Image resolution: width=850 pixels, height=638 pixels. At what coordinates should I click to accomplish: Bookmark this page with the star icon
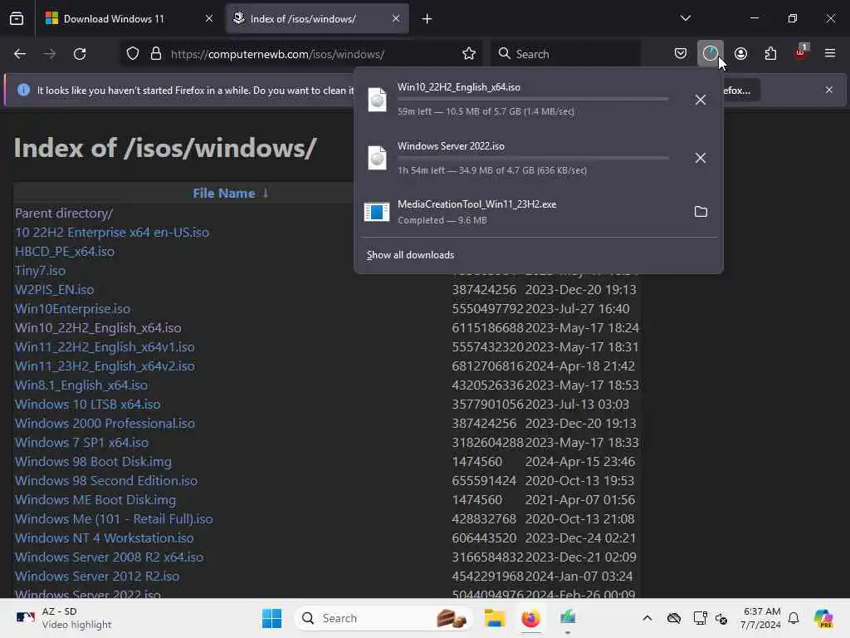(469, 54)
